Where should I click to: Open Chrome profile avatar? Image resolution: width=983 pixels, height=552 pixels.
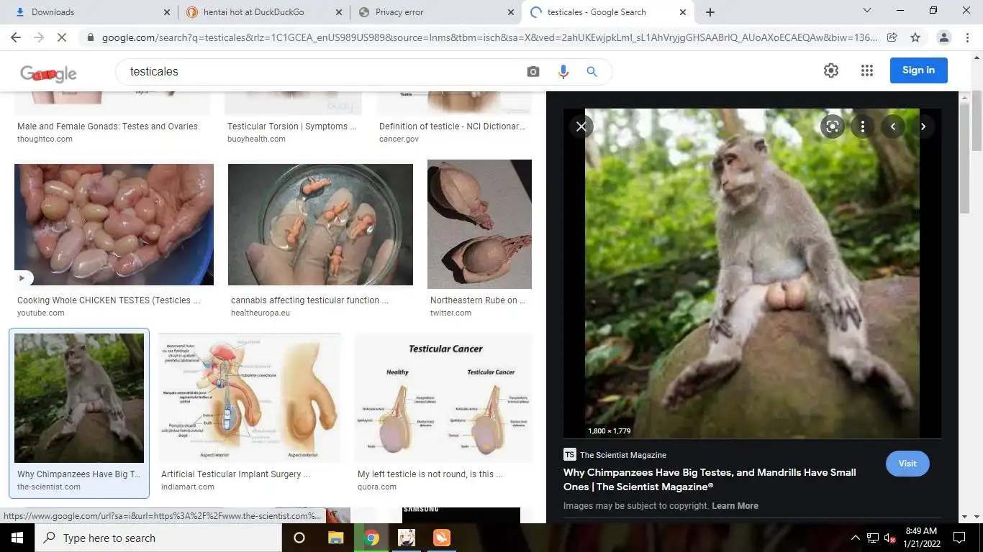(x=944, y=37)
